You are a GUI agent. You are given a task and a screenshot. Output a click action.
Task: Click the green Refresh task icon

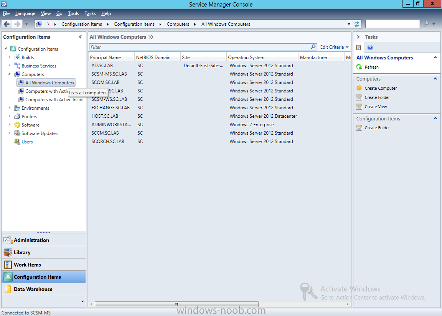359,67
